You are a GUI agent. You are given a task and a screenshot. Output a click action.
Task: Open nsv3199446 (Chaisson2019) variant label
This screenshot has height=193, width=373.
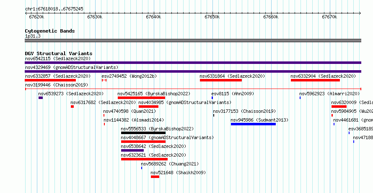[57, 85]
